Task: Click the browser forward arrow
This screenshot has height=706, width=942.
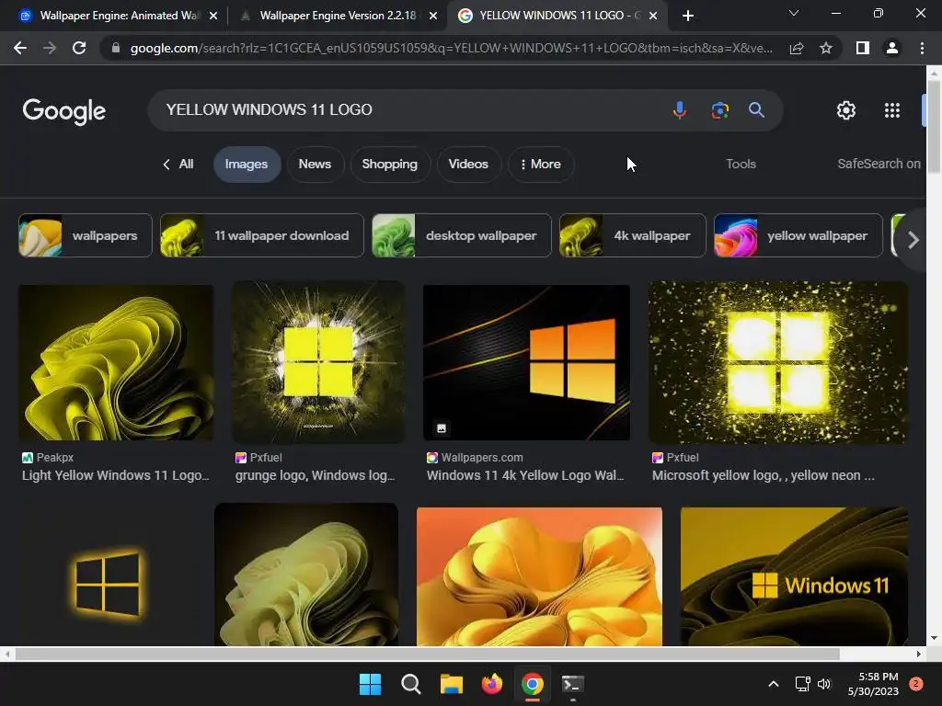Action: click(x=50, y=48)
